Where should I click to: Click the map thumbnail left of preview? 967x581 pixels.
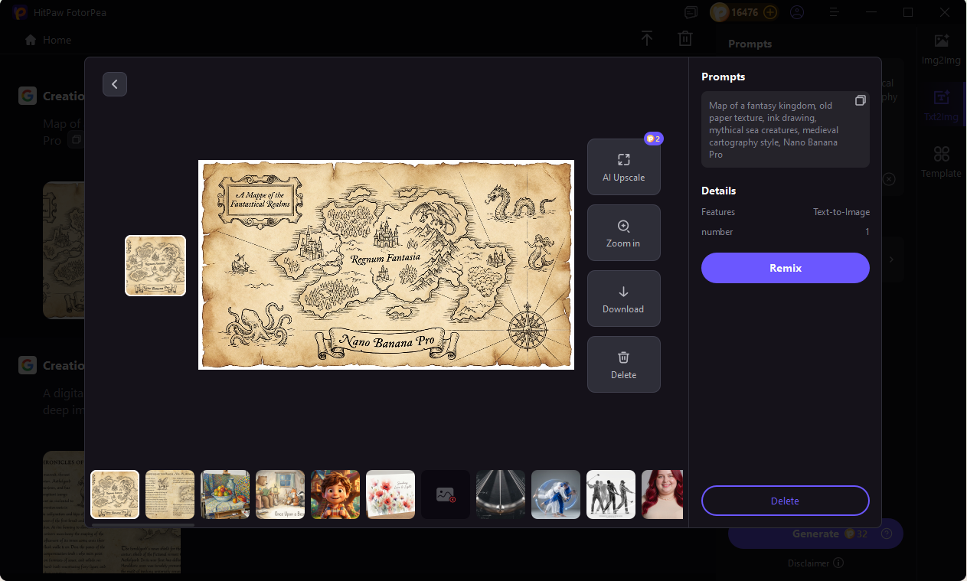point(155,266)
